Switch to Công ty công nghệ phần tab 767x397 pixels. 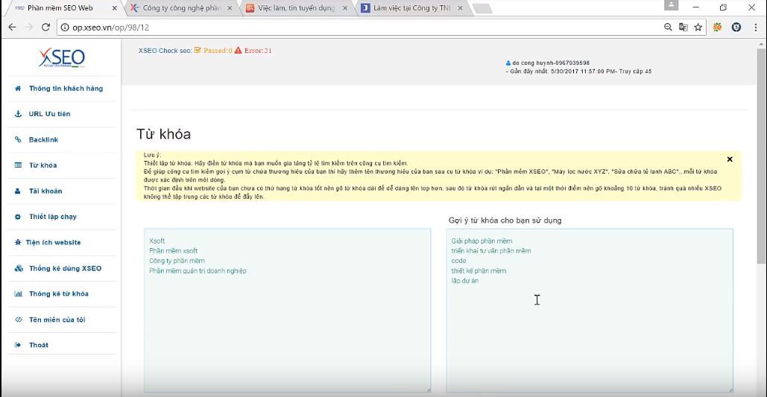pos(181,8)
